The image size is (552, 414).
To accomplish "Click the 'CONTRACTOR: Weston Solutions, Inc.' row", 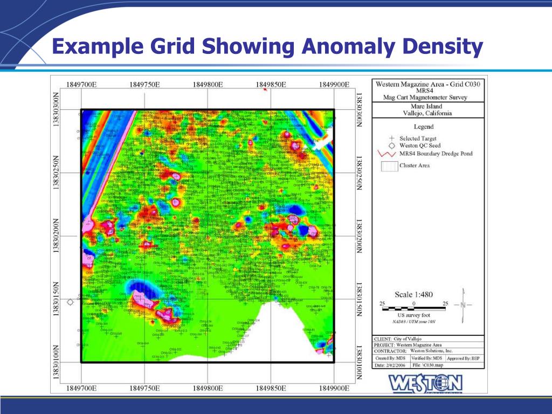I will point(428,351).
